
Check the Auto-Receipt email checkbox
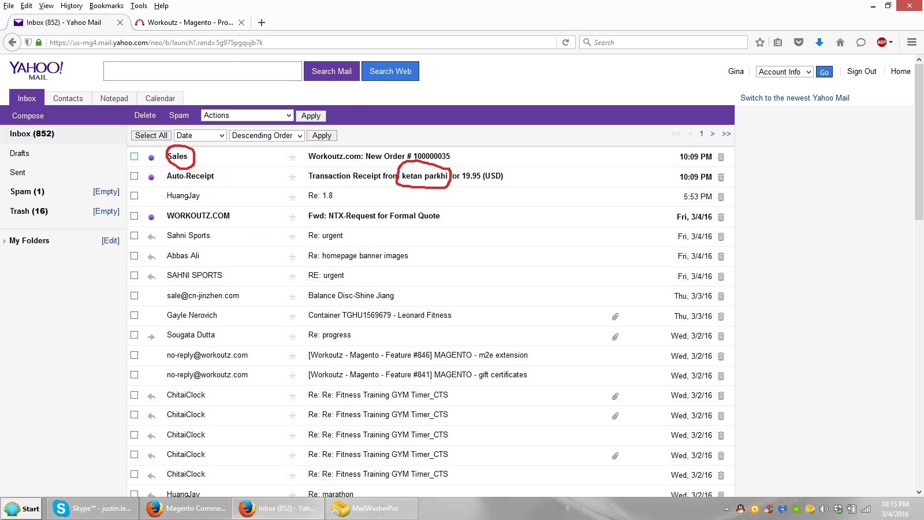(x=135, y=176)
